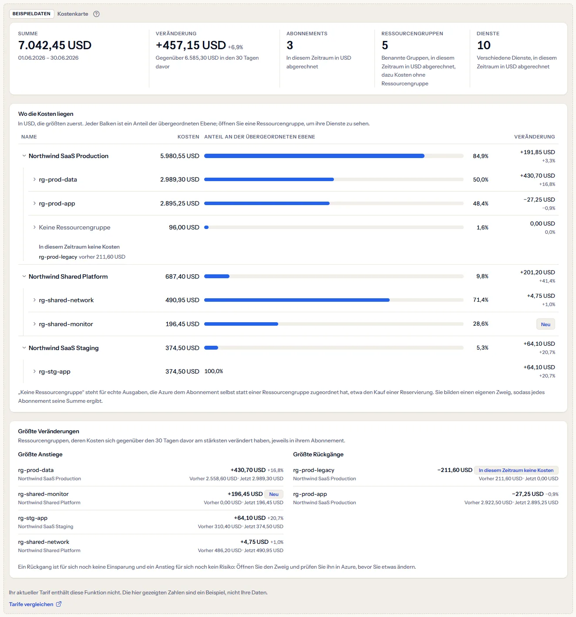Click the NAME column header

29,137
